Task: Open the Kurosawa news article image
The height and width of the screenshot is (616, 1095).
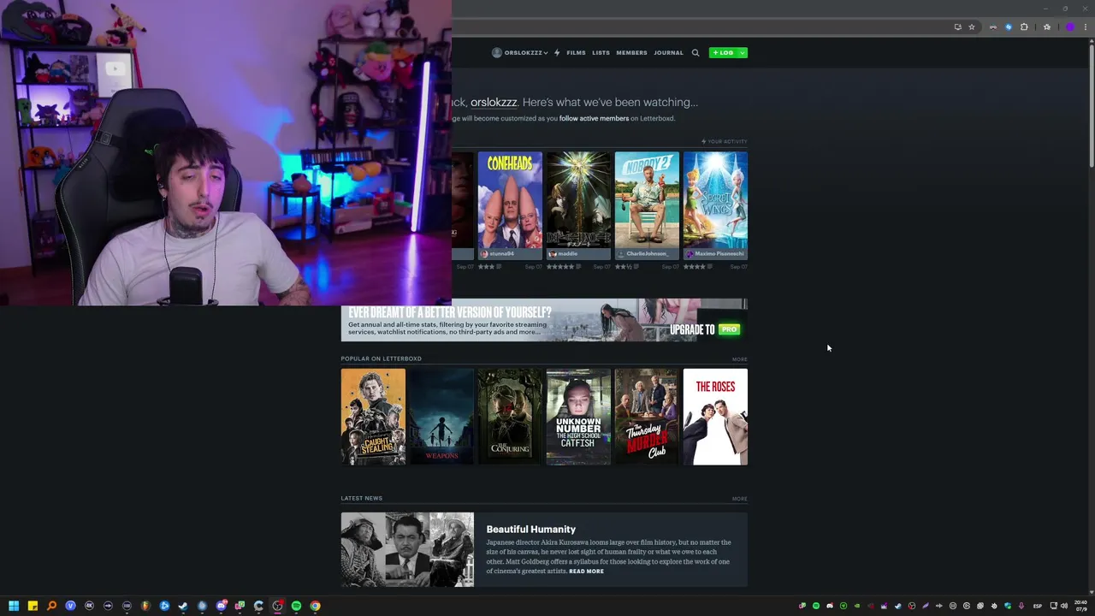Action: [407, 550]
